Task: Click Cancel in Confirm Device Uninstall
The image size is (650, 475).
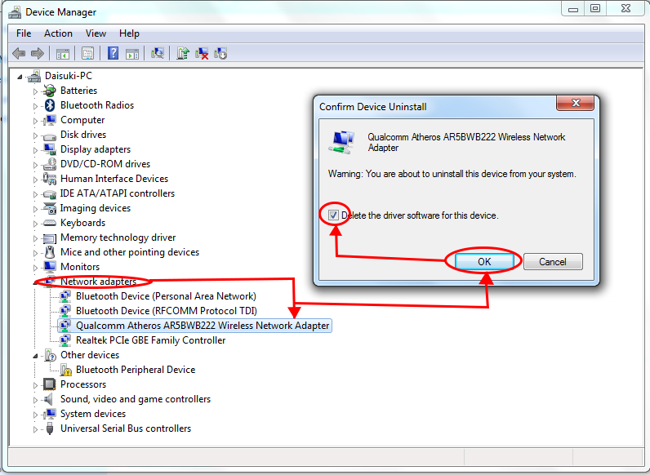Action: click(x=553, y=262)
